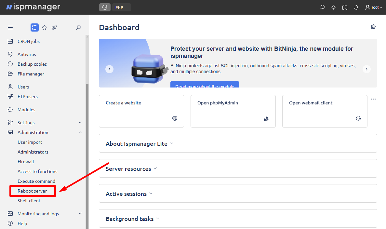Viewport: 386px width, 229px height.
Task: Select the menu list view icon
Action: [34, 28]
